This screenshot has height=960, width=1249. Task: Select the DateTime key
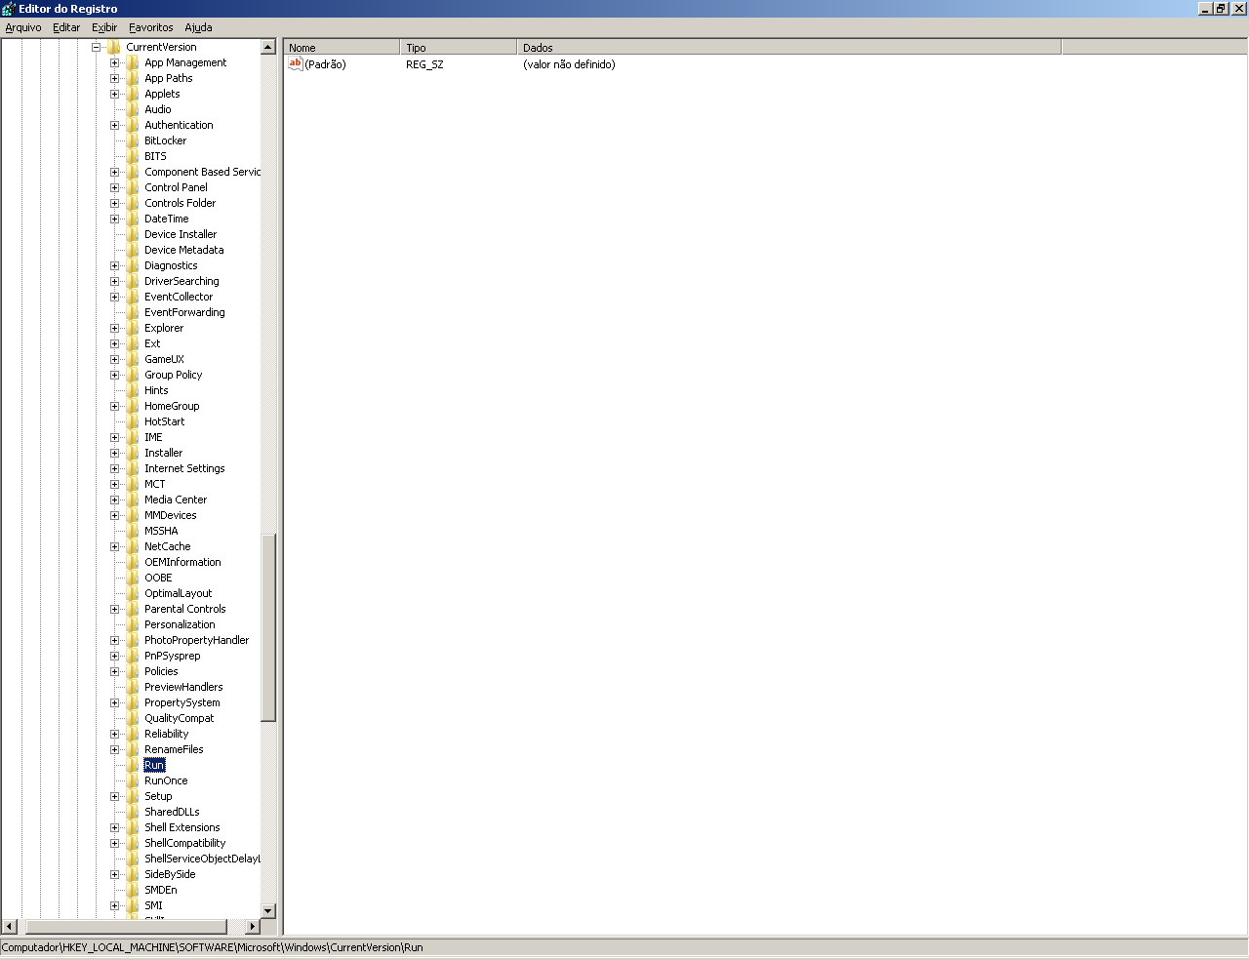[x=167, y=219]
